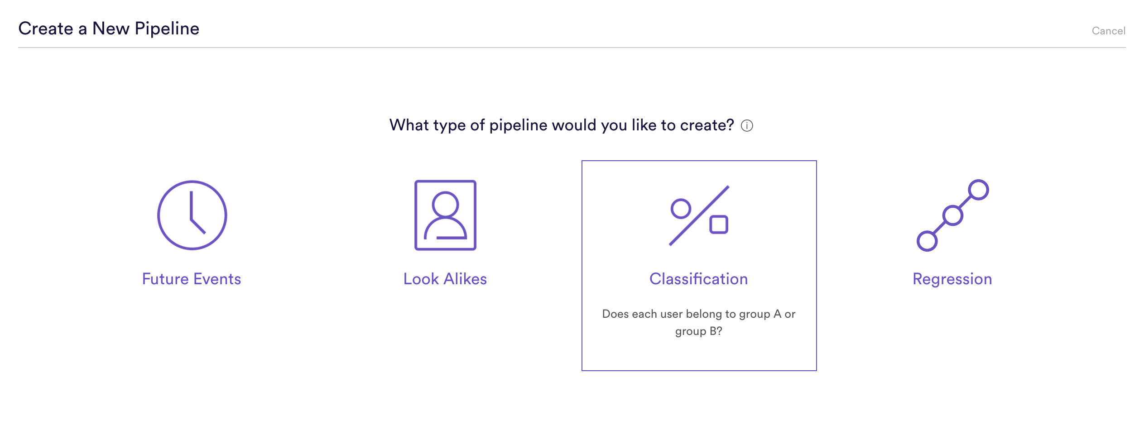Click the group A or group B description

tap(699, 322)
